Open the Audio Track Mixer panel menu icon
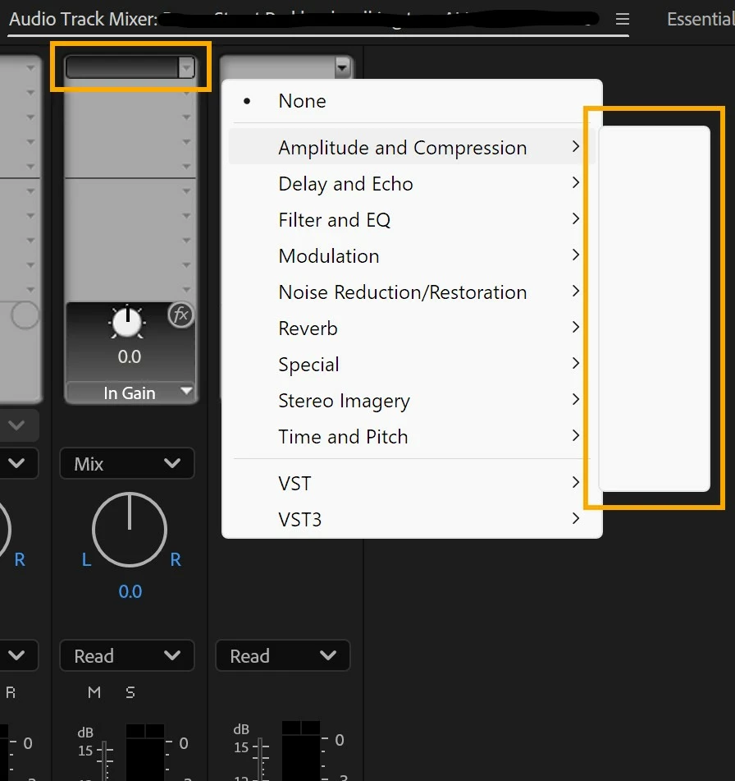The image size is (735, 781). [622, 19]
